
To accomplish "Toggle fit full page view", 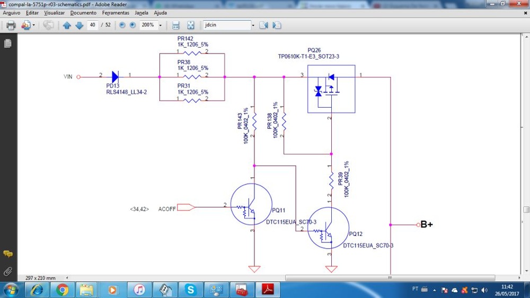I will click(191, 25).
